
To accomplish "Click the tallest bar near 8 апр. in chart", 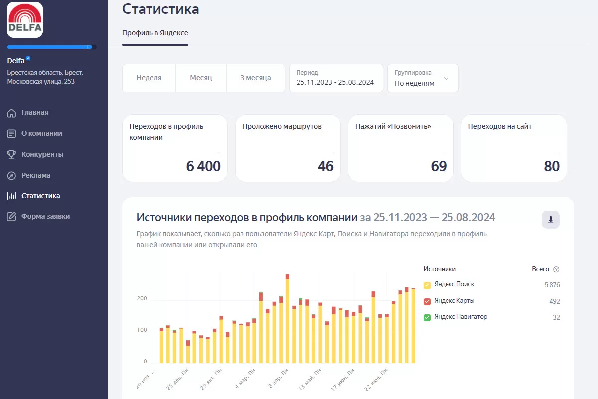I will point(287,319).
